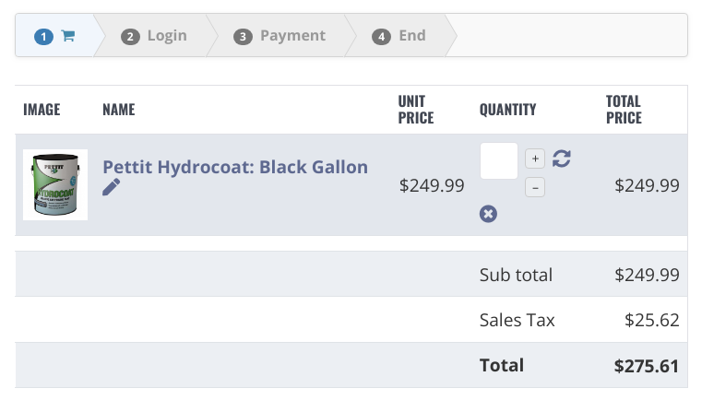Click the number 3 badge beside Payment
This screenshot has height=400, width=702.
(244, 37)
